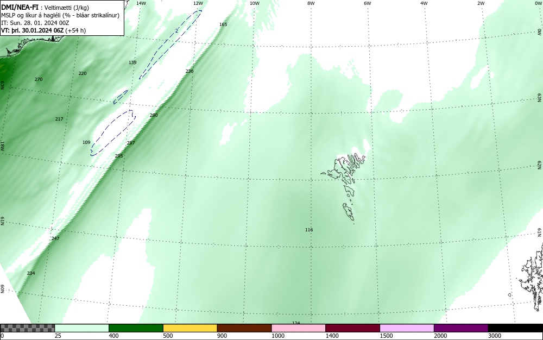This screenshot has height=340, width=543.
Task: Click the purple 2000–3000 legend swatch
Action: point(461,328)
